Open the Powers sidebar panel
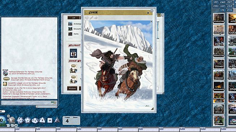 [x=232, y=98]
